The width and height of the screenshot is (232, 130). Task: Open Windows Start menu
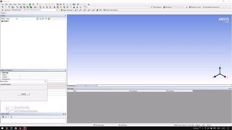click(x=2, y=128)
